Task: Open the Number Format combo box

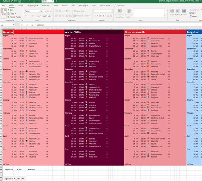Action: [103, 11]
